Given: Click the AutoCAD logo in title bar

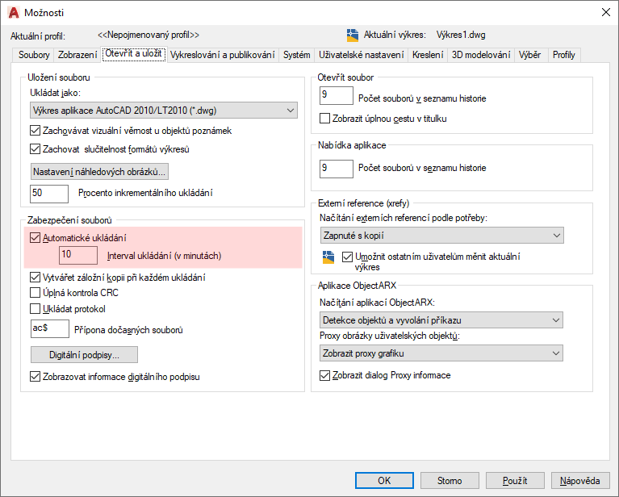Looking at the screenshot, I should point(14,13).
